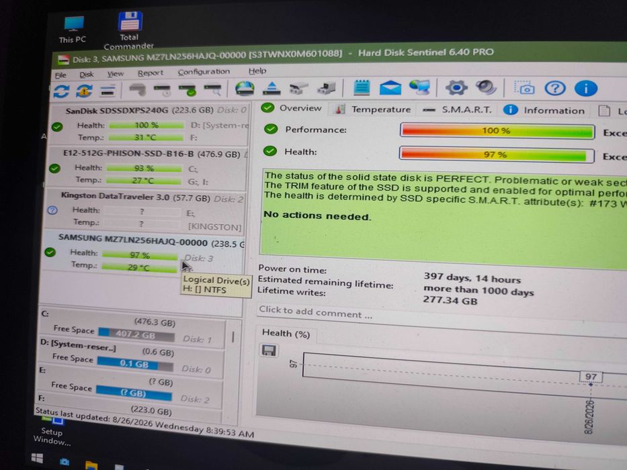Click the 8/26/2026 date label on graph
Image resolution: width=627 pixels, height=470 pixels.
click(x=589, y=416)
